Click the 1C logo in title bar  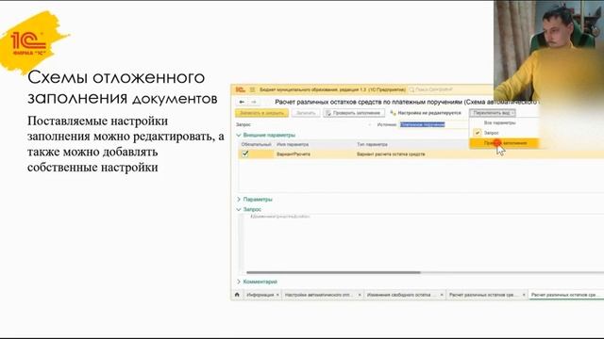click(x=240, y=89)
